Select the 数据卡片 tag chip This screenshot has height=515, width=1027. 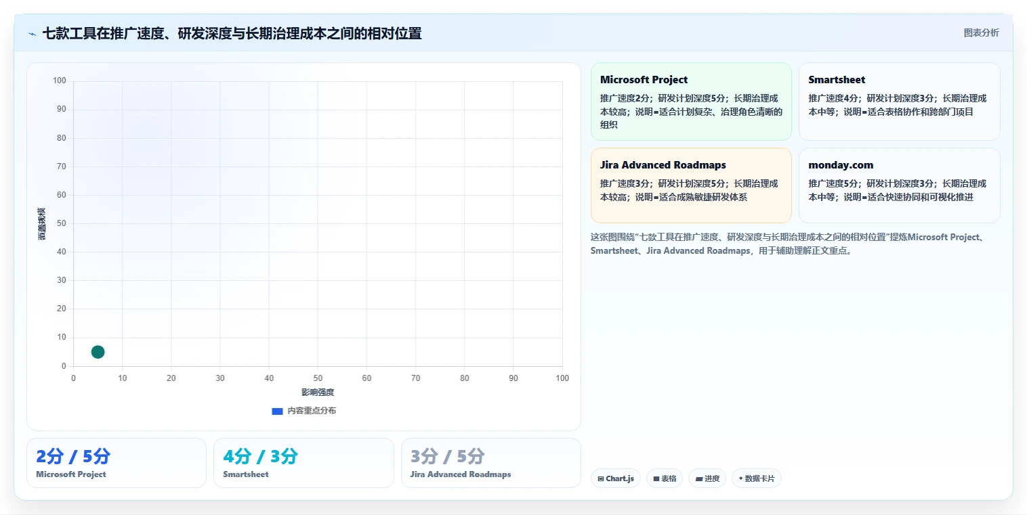coord(757,478)
